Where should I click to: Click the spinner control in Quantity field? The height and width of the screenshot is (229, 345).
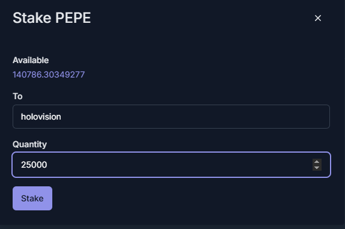[317, 165]
